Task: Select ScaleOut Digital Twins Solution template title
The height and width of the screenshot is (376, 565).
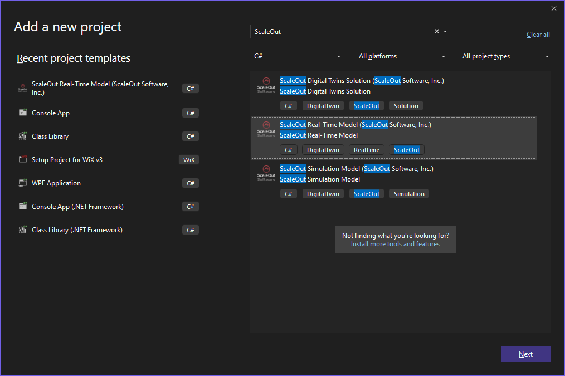Action: click(362, 81)
